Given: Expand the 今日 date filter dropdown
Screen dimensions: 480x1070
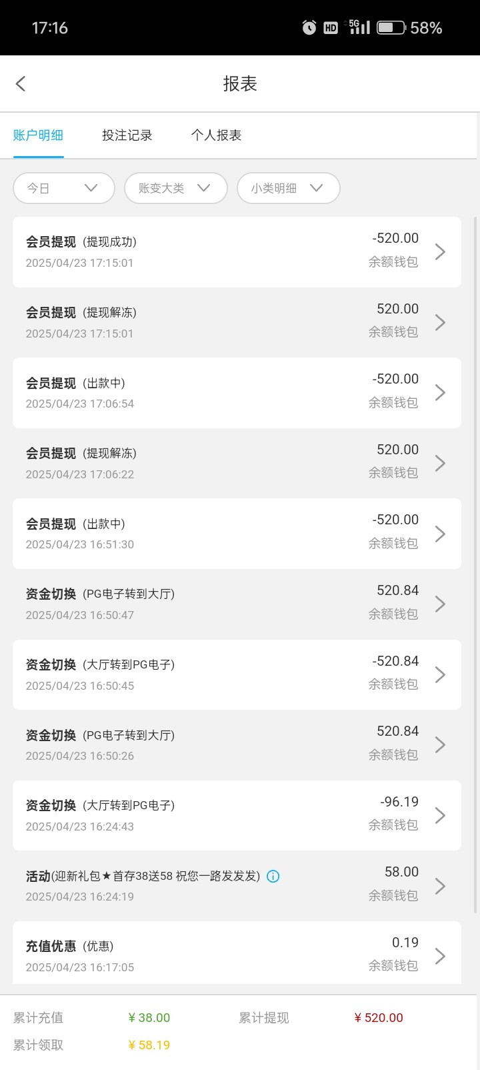Looking at the screenshot, I should click(x=63, y=188).
